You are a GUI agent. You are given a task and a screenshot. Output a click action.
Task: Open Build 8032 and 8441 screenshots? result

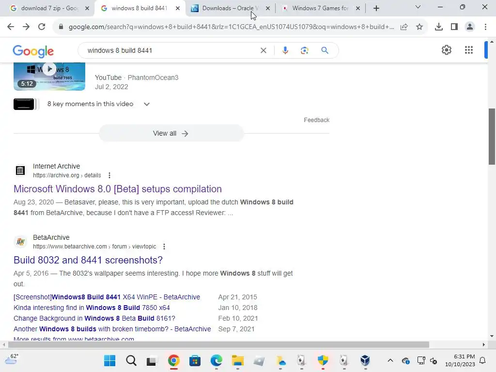point(88,260)
